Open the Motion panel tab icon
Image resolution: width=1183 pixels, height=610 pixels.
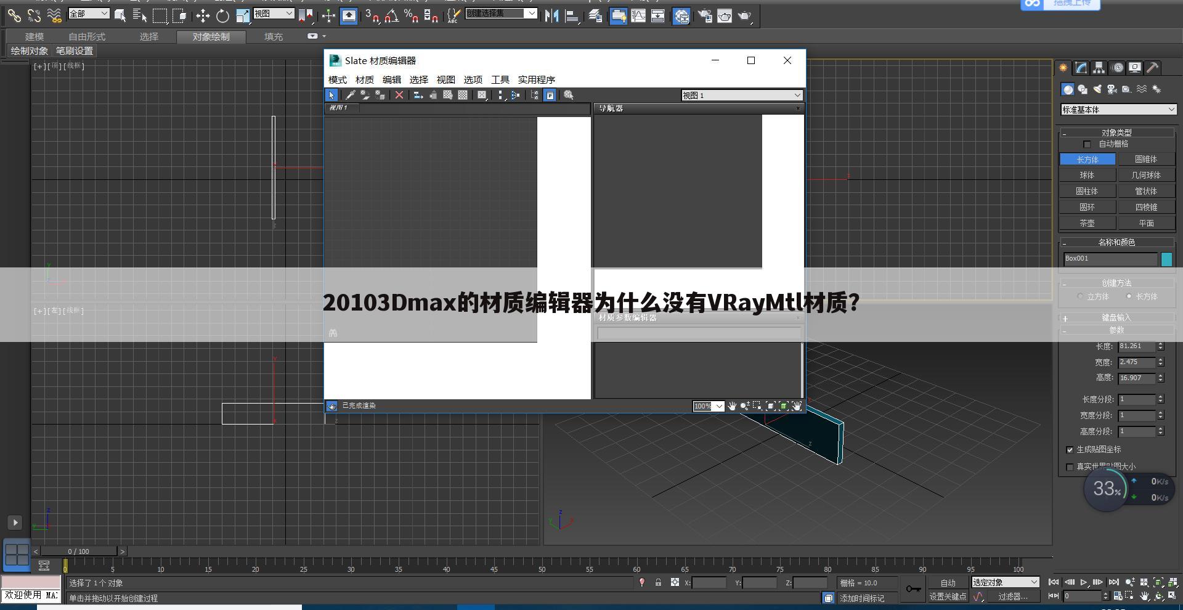1118,68
